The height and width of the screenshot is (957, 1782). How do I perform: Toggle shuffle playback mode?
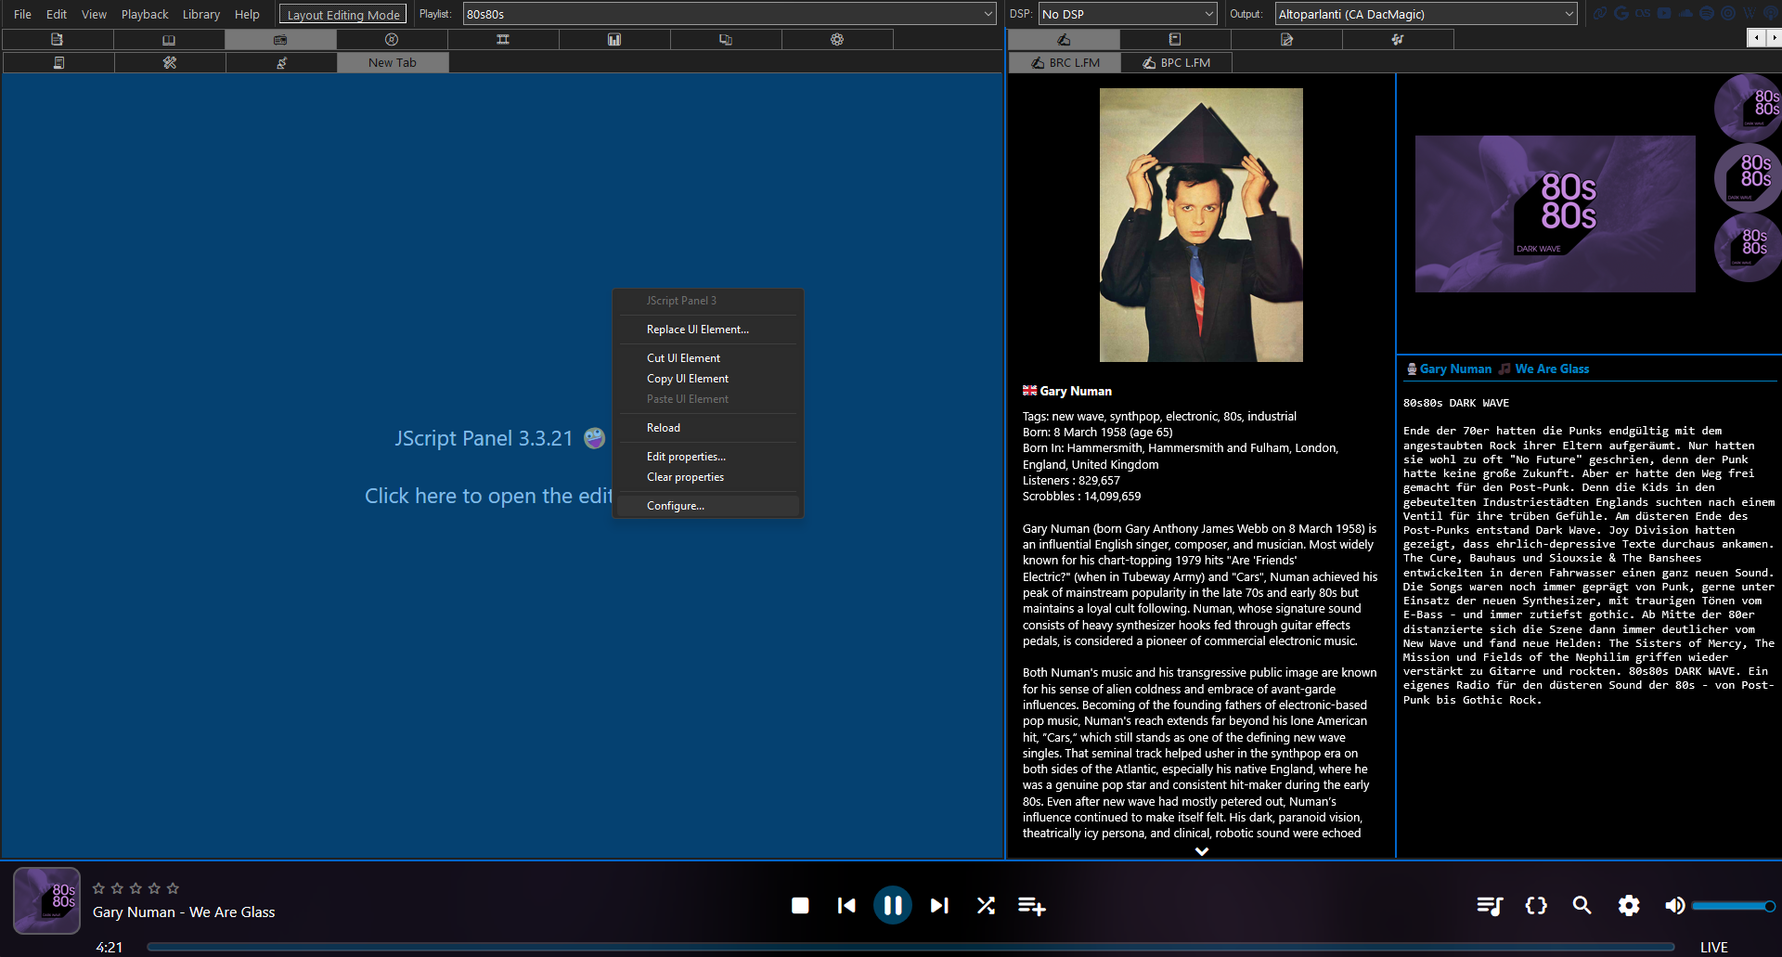(986, 905)
